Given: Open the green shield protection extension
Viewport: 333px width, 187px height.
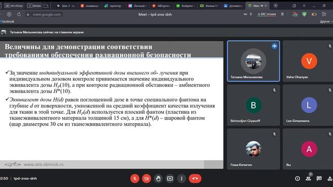Looking at the screenshot, I should pyautogui.click(x=304, y=15).
